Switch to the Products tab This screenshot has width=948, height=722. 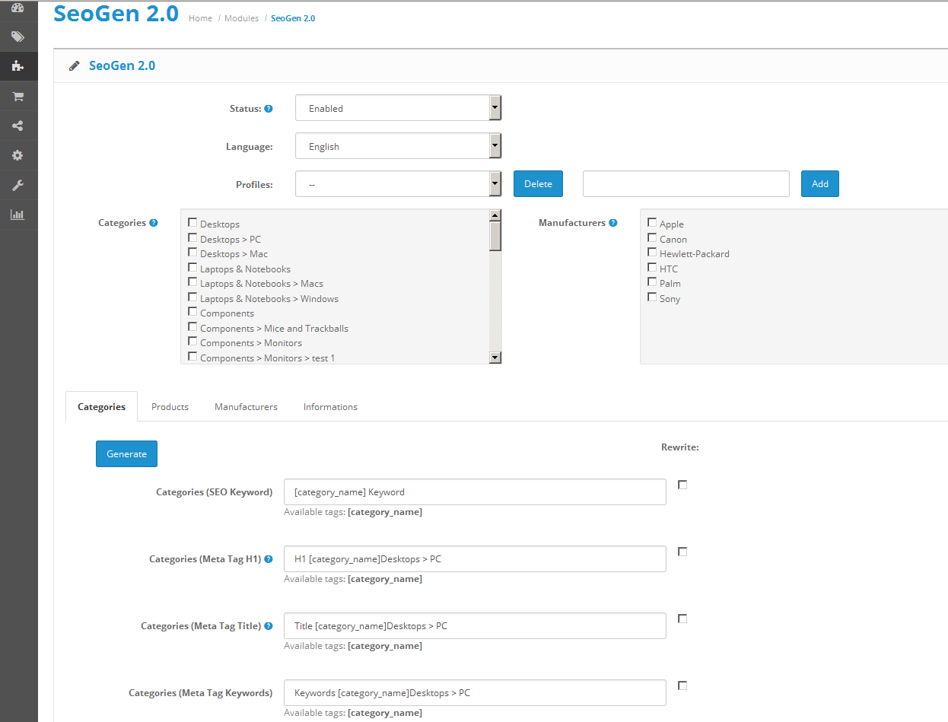[x=170, y=406]
